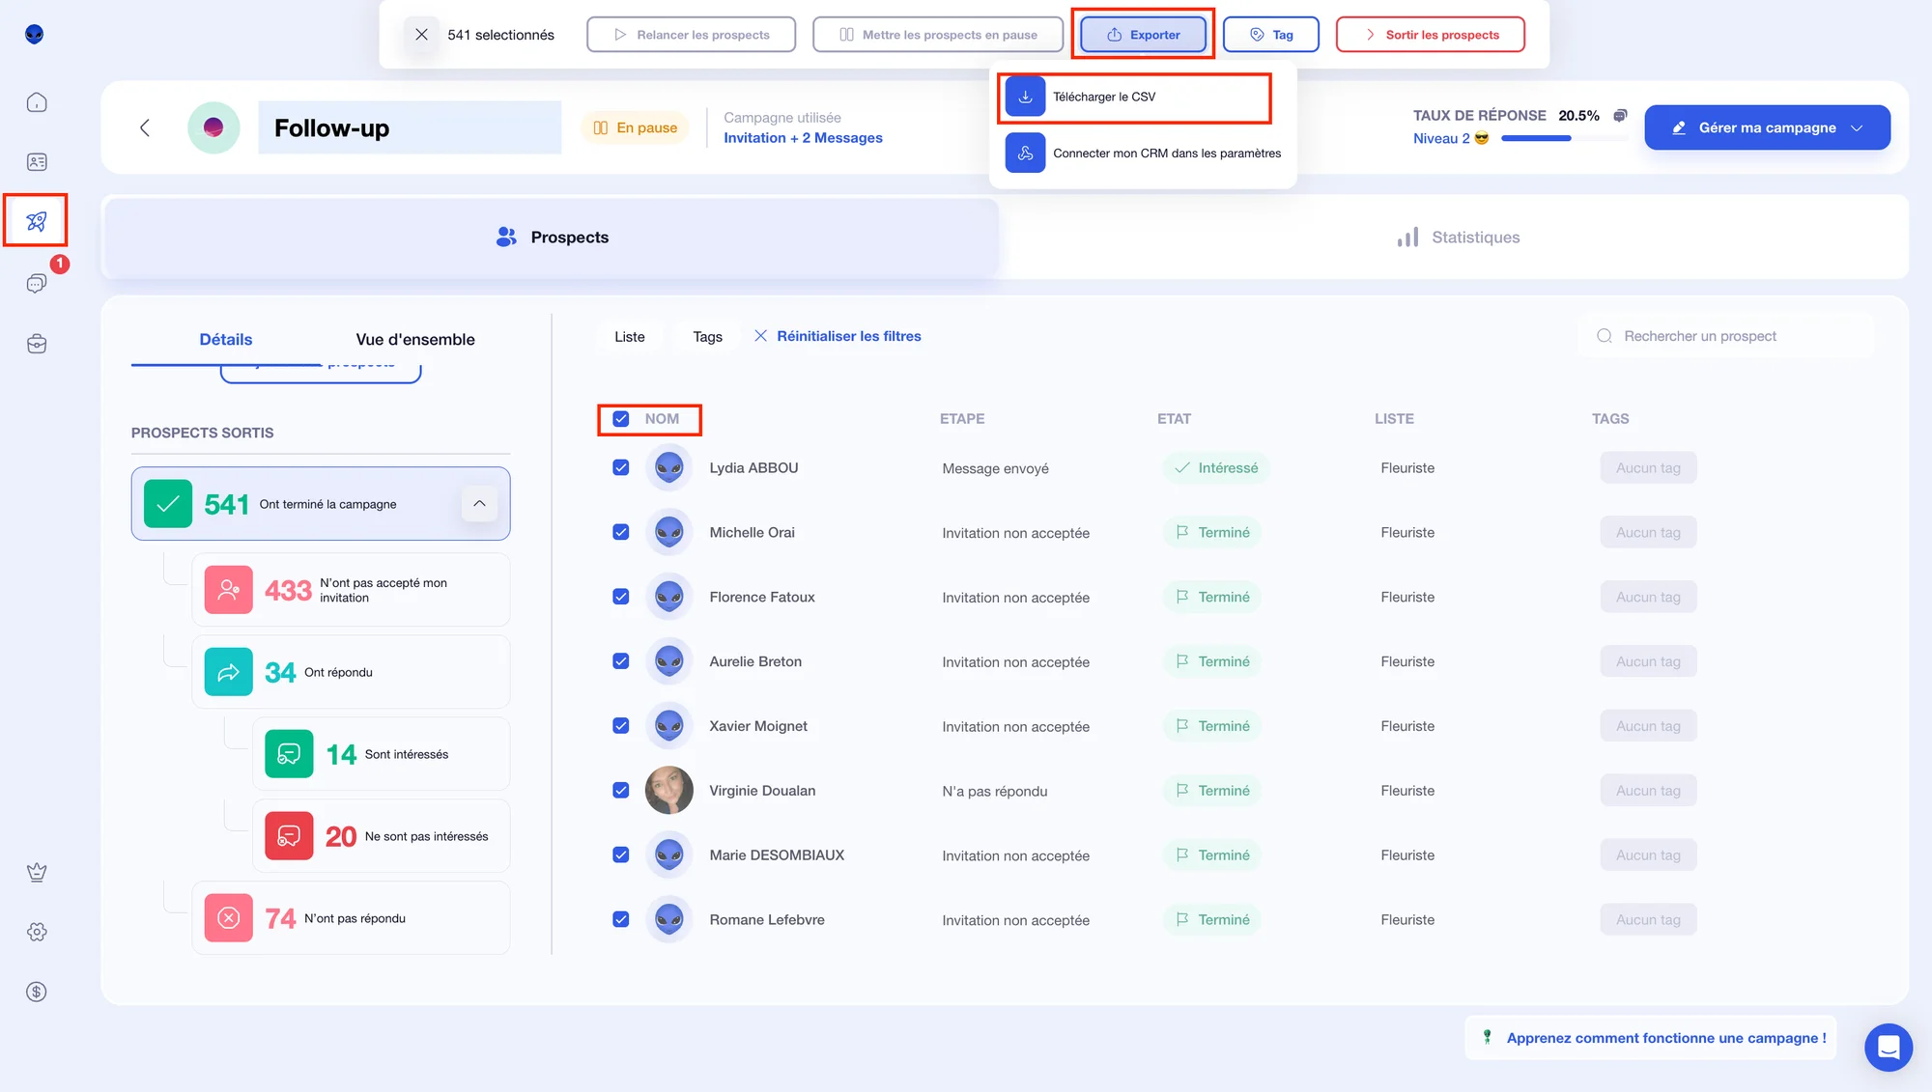Uncheck Xavier Moignet's checkbox
Screen dimensions: 1932x1092
[x=621, y=726]
